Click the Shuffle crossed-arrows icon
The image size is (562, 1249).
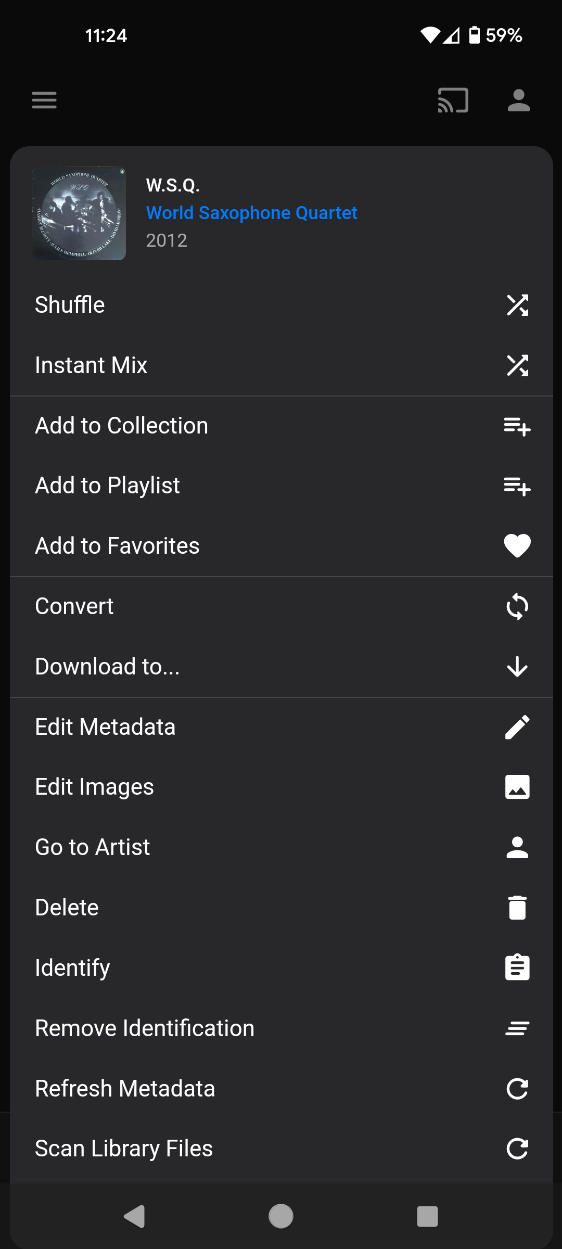click(517, 305)
